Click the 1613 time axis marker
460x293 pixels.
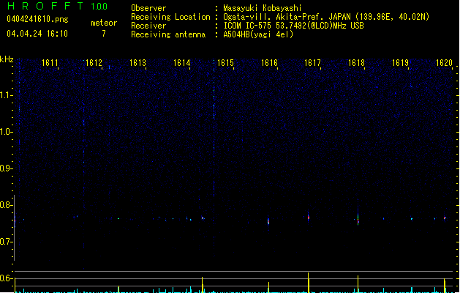click(137, 63)
